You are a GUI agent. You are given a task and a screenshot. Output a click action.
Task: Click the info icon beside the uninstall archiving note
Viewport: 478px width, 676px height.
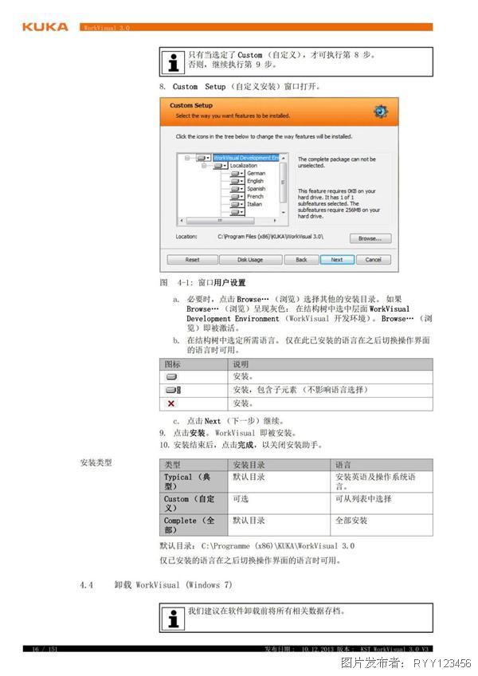174,619
